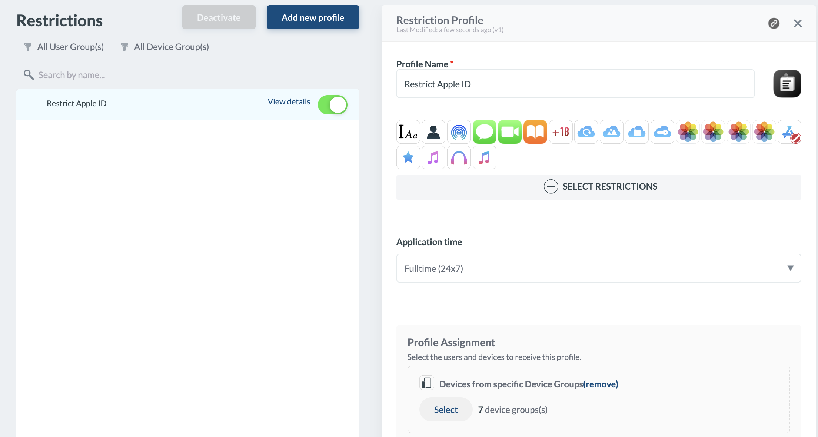
Task: Click the blue-and-red music note icon
Action: (484, 157)
